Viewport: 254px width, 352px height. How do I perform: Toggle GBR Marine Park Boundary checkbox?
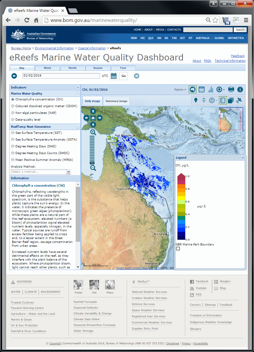[x=178, y=248]
